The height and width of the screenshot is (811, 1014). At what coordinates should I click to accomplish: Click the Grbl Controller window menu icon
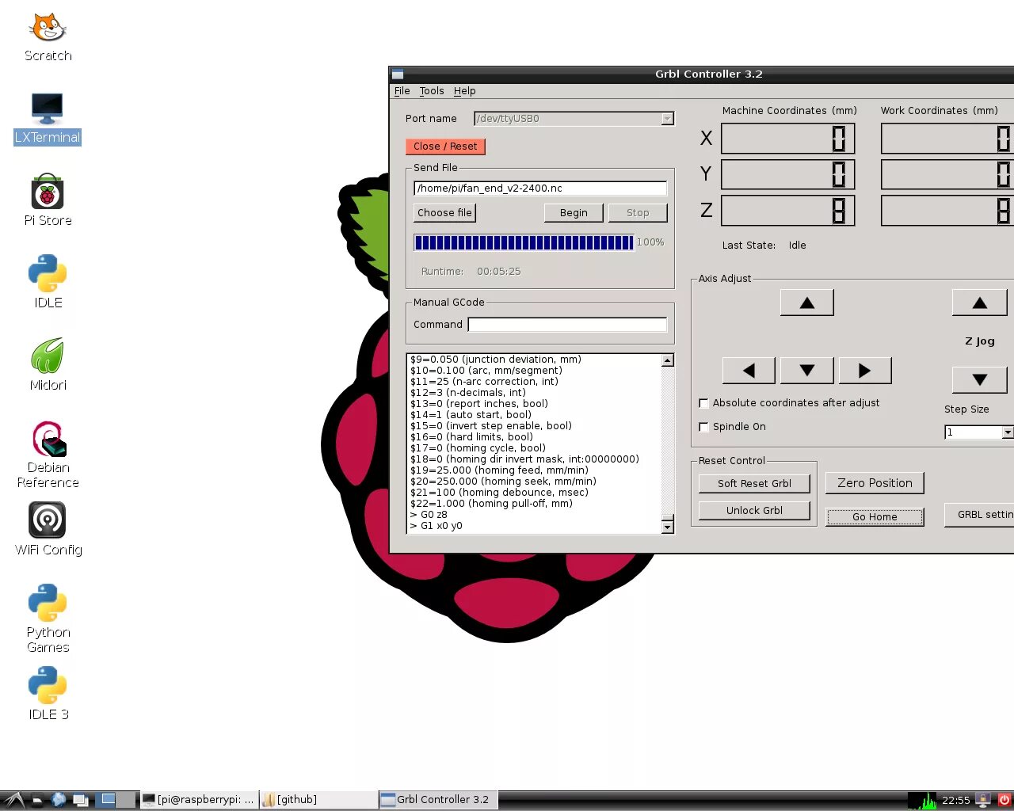[x=398, y=74]
